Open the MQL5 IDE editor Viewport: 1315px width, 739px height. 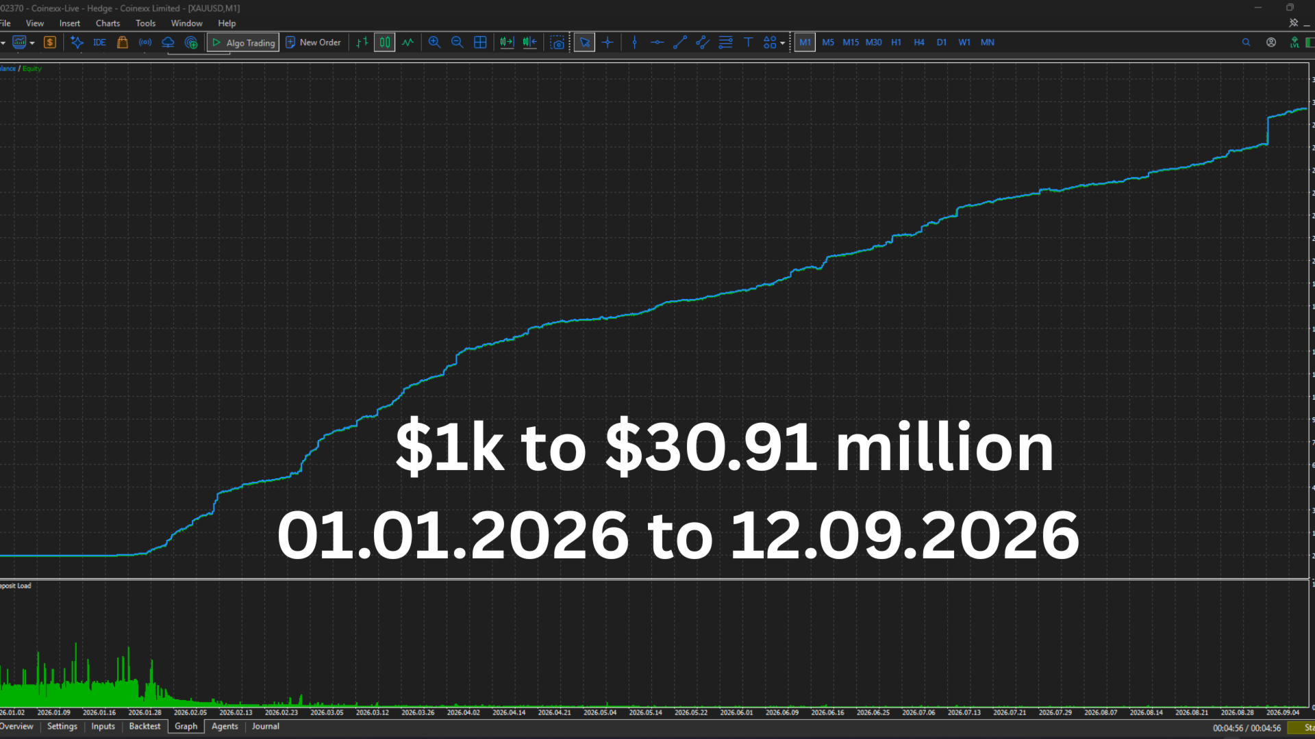pyautogui.click(x=99, y=42)
